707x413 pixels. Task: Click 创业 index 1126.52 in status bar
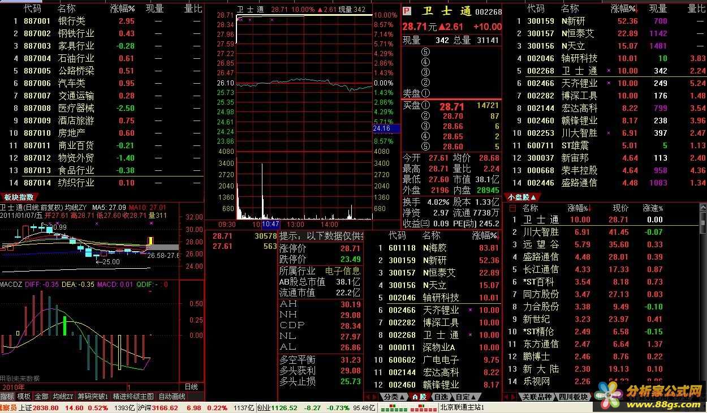[277, 408]
